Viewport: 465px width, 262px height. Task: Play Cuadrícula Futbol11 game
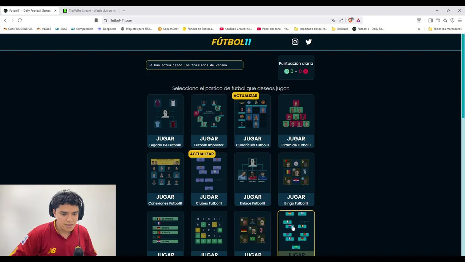coord(252,121)
